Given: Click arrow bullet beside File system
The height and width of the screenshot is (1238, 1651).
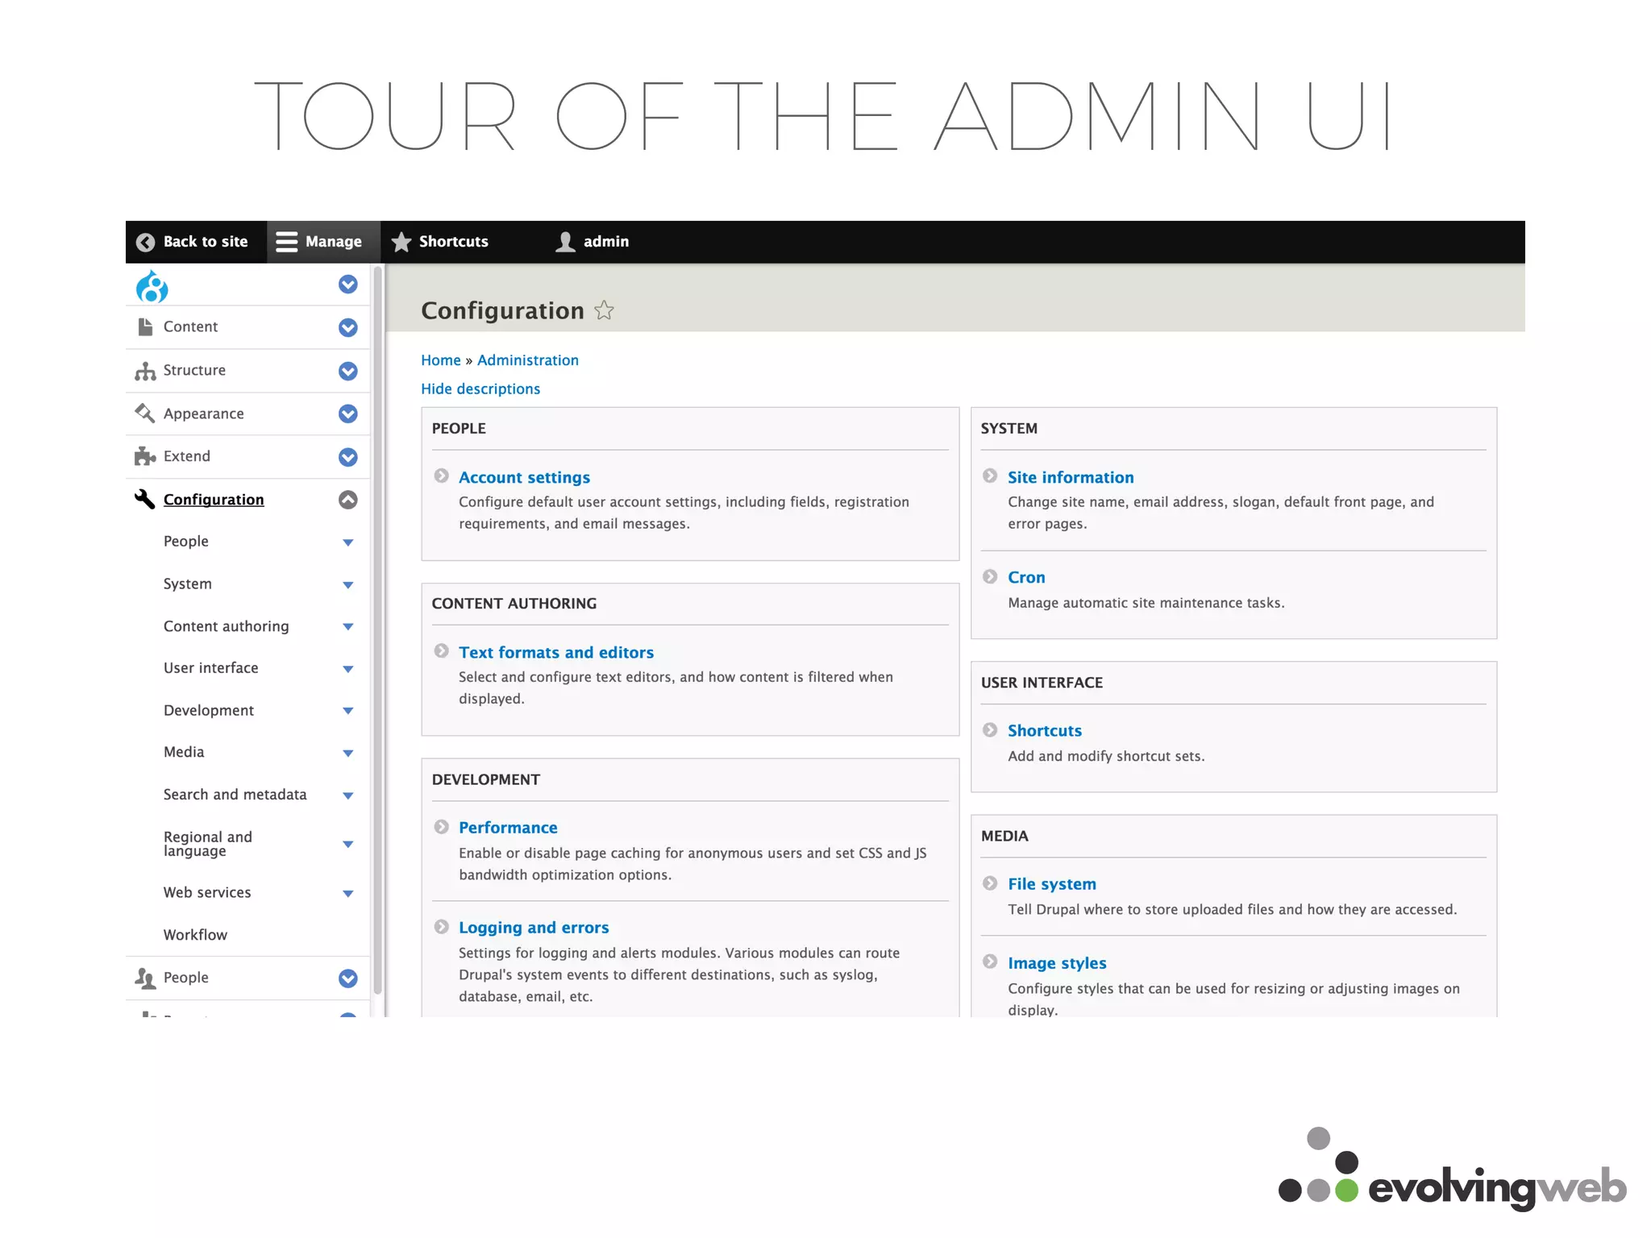Looking at the screenshot, I should [990, 883].
